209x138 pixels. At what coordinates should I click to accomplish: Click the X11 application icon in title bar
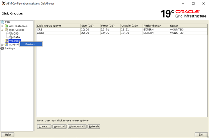pyautogui.click(x=4, y=3)
